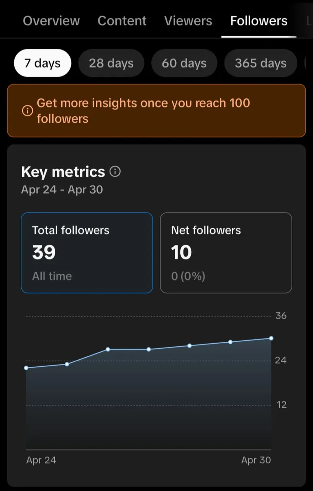Tap the third data point on chart

pyautogui.click(x=108, y=349)
